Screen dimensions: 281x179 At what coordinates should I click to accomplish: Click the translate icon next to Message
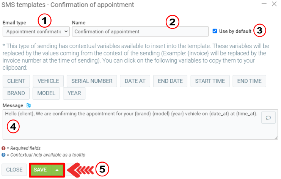(x=28, y=105)
